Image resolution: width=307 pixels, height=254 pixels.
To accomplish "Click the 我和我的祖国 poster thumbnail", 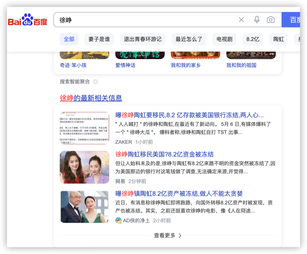I will point(251,55).
